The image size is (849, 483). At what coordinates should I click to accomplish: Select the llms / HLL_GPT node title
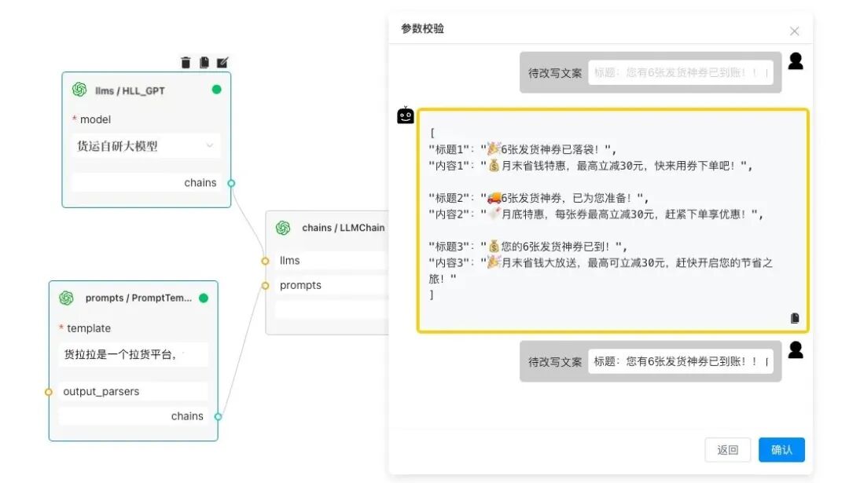[130, 91]
